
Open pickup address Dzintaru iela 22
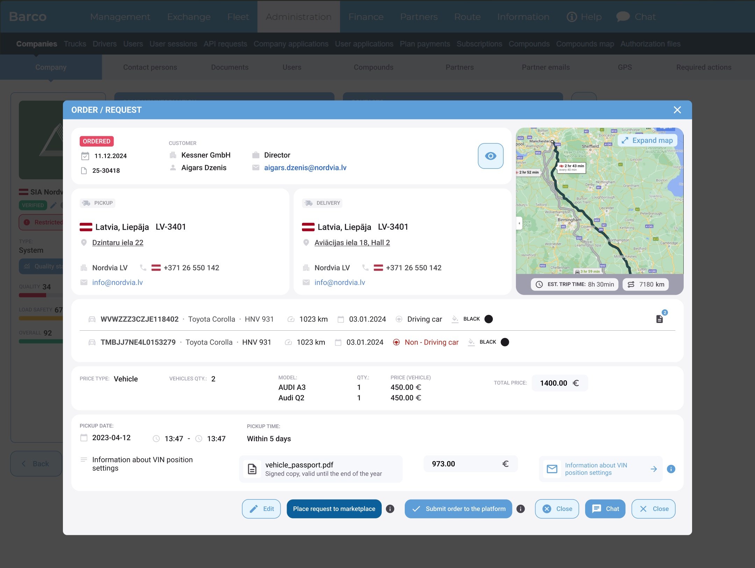(118, 243)
